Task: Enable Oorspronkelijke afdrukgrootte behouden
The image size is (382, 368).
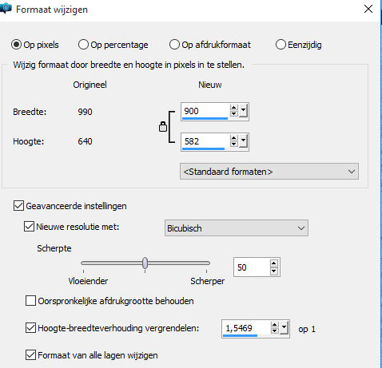Action: (x=30, y=301)
